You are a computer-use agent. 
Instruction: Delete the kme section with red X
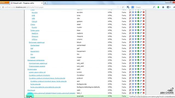pos(144,15)
